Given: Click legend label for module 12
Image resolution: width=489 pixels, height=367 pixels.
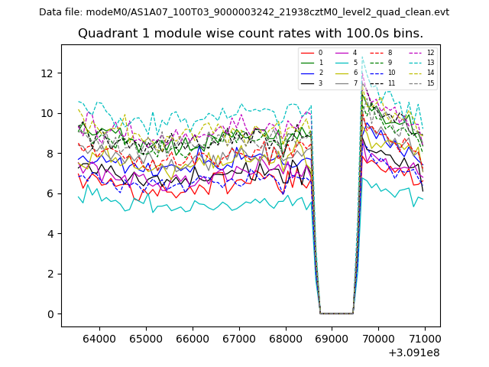Looking at the screenshot, I should tap(430, 53).
